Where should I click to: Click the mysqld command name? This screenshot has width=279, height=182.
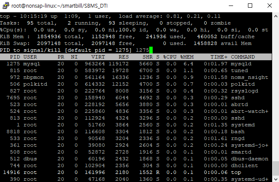point(241,64)
